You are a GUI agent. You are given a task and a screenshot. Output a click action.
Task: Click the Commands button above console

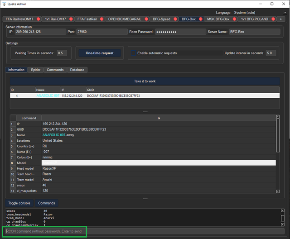click(x=47, y=203)
